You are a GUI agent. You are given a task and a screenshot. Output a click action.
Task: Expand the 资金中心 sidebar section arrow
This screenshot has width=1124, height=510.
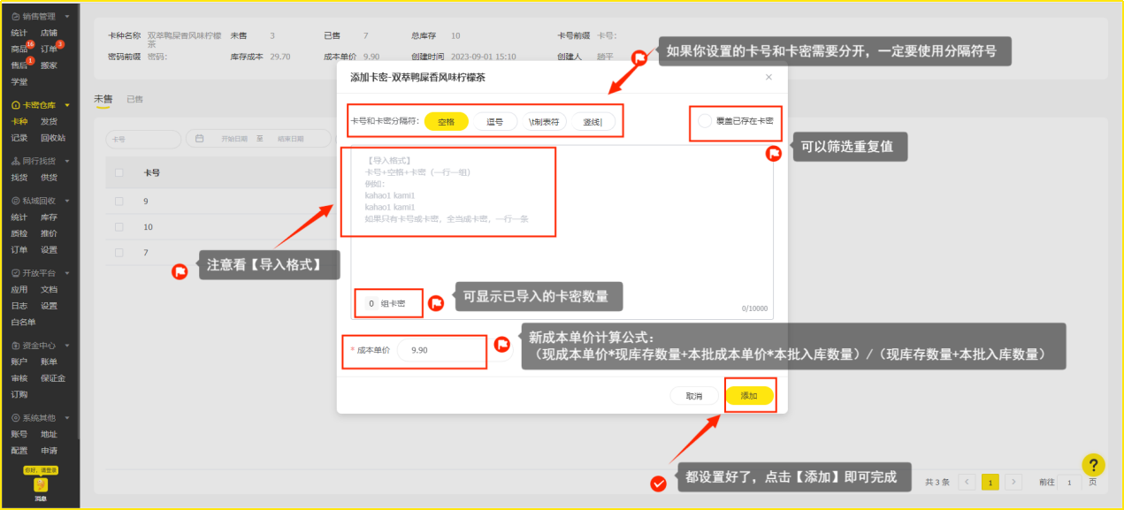(67, 346)
